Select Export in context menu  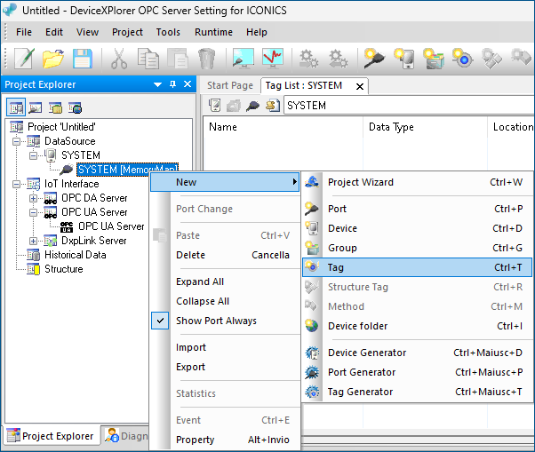click(225, 367)
